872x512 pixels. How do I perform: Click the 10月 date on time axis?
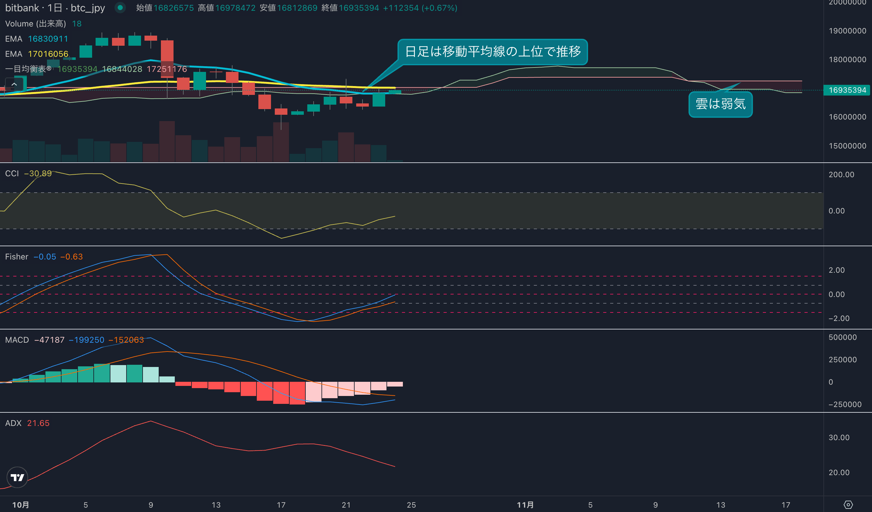pos(21,505)
